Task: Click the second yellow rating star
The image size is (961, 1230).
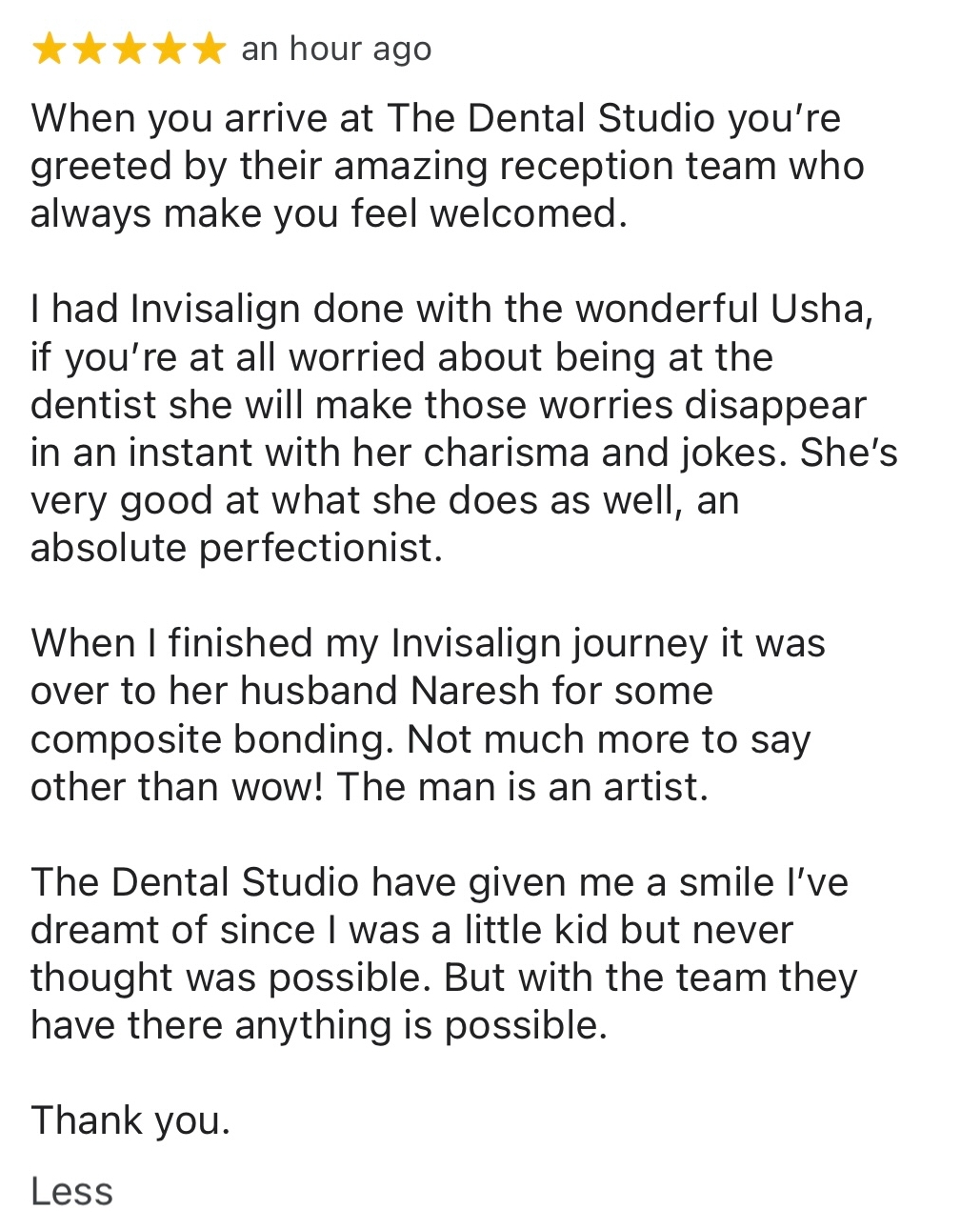Action: (x=88, y=49)
